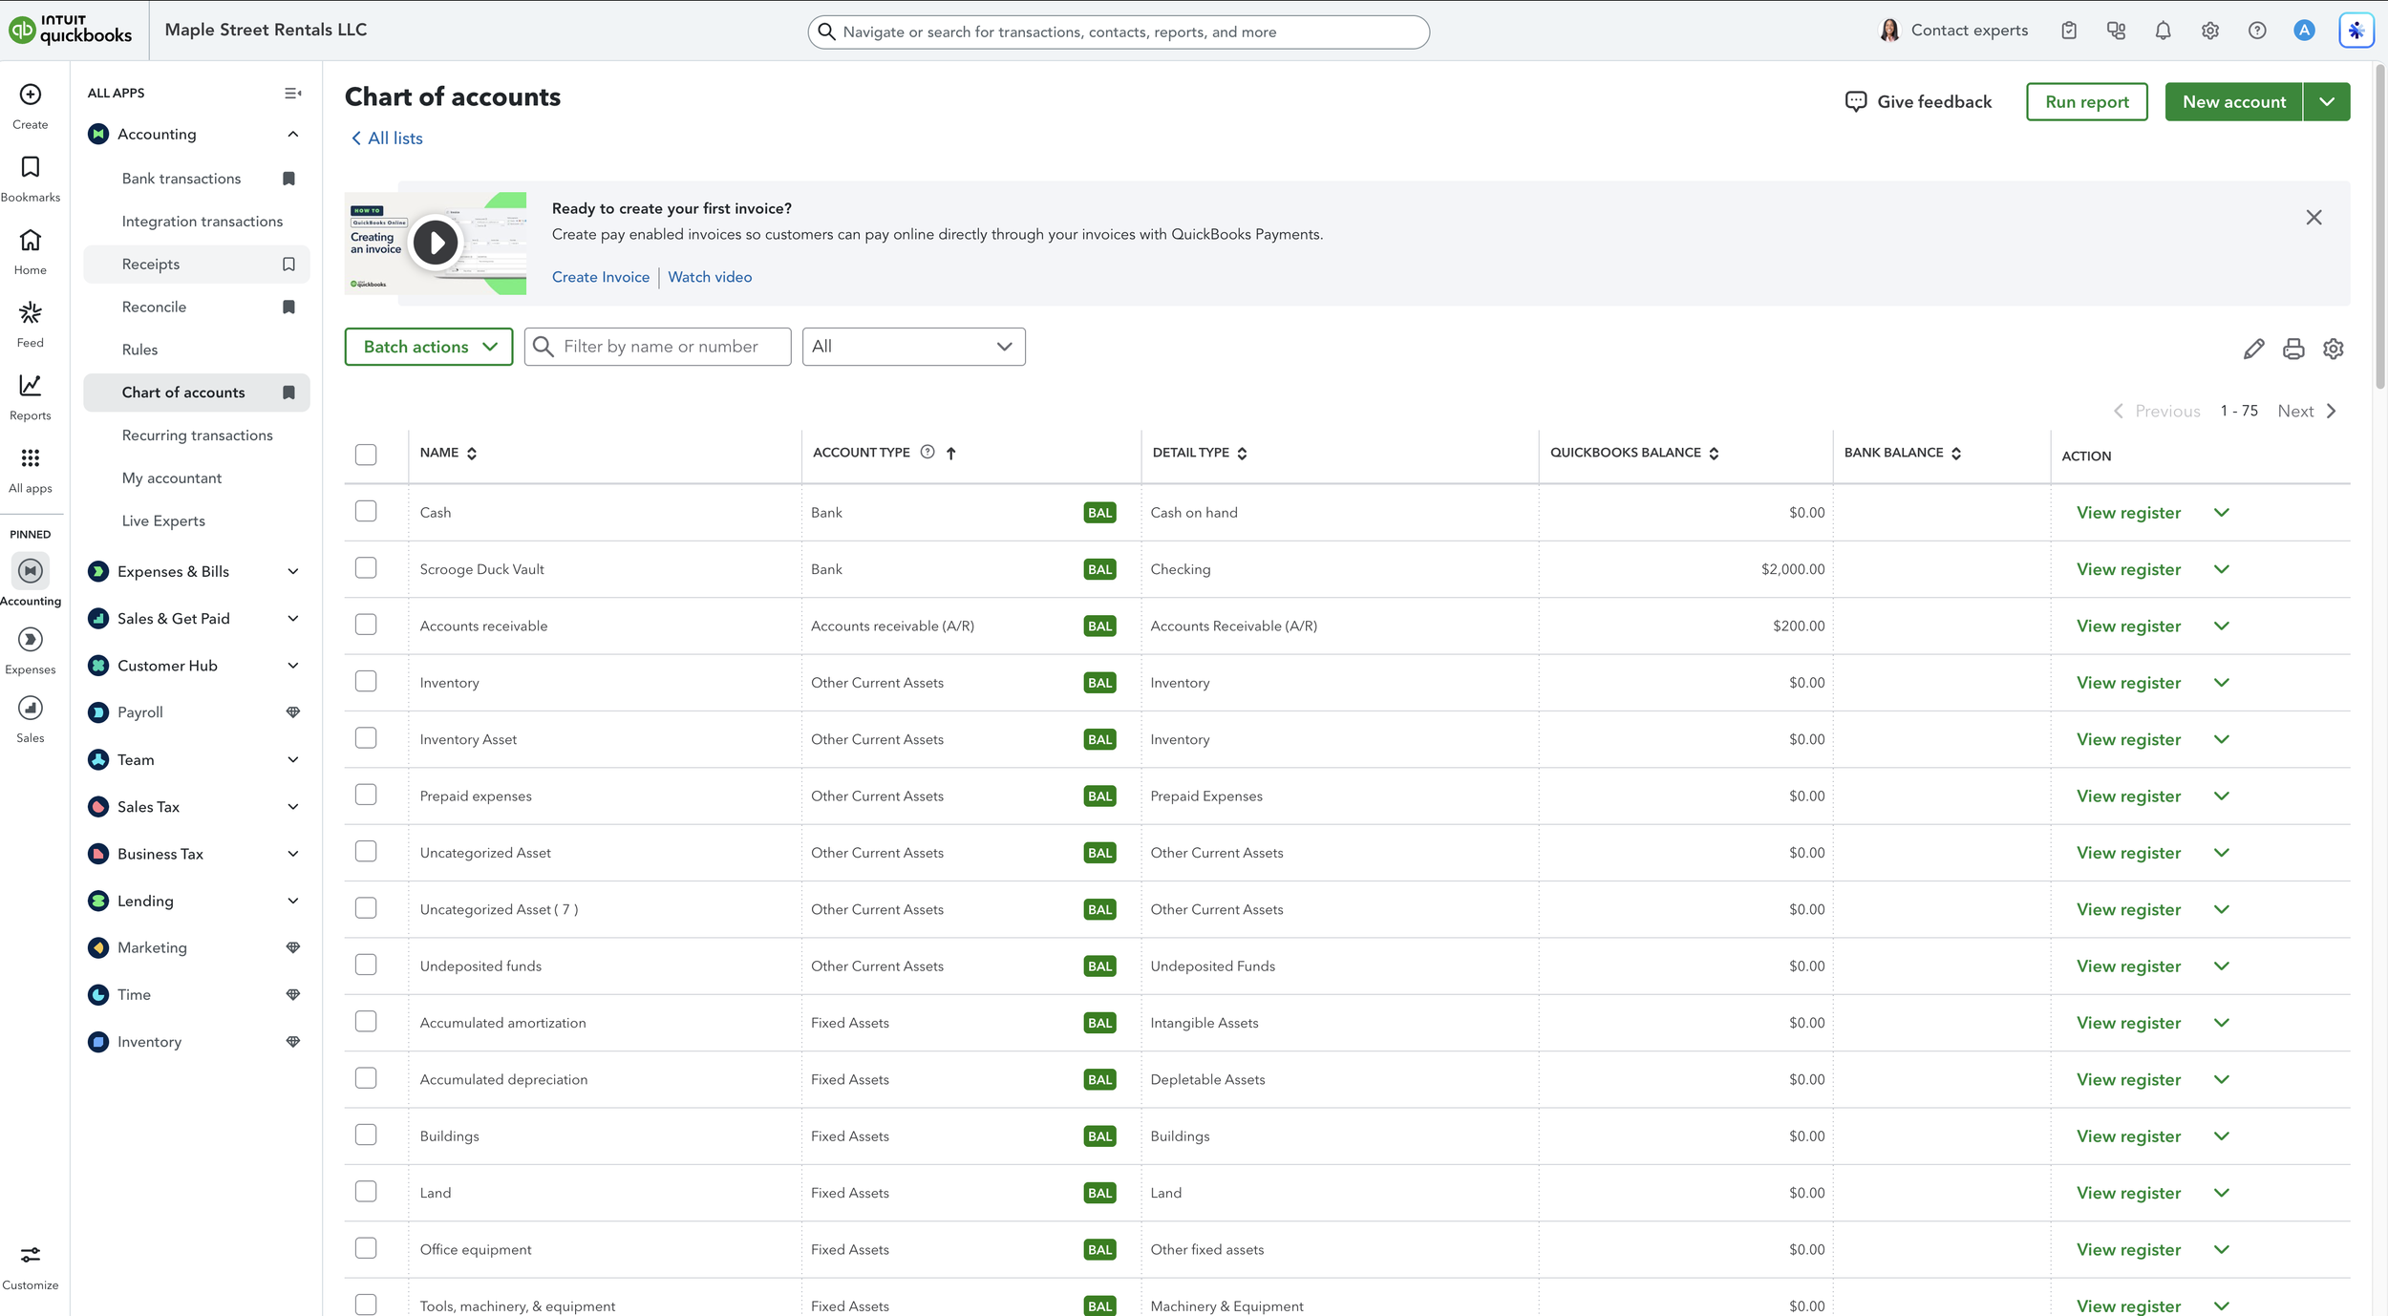The height and width of the screenshot is (1316, 2388).
Task: Play the invoice tutorial video
Action: pos(436,242)
